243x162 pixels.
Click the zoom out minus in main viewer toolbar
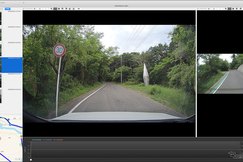(x=24, y=9)
